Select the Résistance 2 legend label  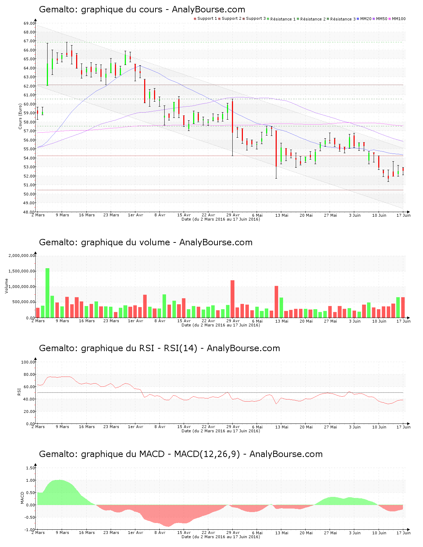[x=313, y=19]
